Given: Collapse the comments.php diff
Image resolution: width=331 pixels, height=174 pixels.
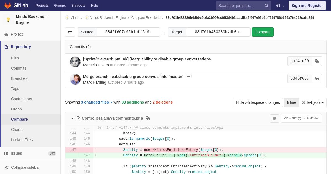Looking at the screenshot, I should coord(72,118).
